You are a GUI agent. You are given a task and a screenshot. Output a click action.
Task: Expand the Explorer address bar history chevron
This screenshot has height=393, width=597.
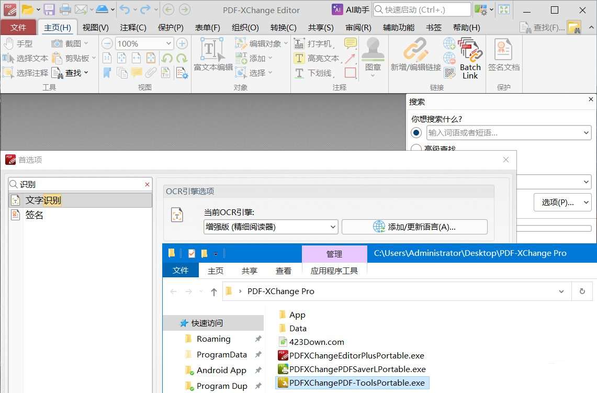coord(561,291)
